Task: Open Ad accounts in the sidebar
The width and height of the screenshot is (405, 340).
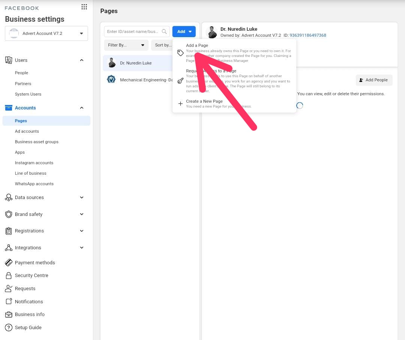Action: pos(27,132)
